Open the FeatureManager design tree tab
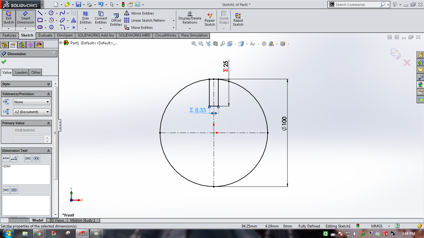Viewport: 424px width, 238px height. (x=4, y=45)
